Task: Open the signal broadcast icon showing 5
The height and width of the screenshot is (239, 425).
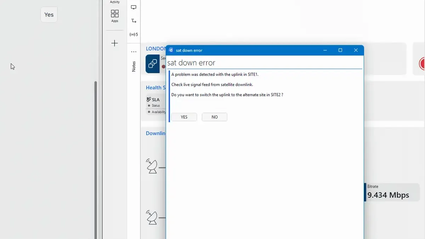Action: (x=134, y=34)
